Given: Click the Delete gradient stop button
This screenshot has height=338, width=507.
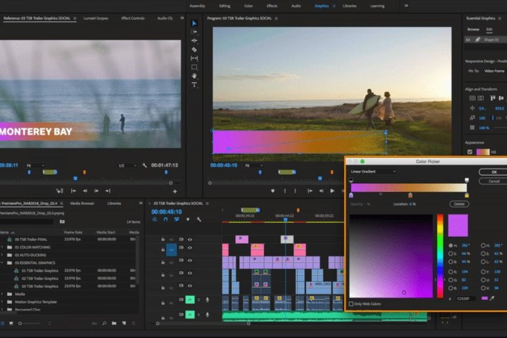Looking at the screenshot, I should 459,204.
